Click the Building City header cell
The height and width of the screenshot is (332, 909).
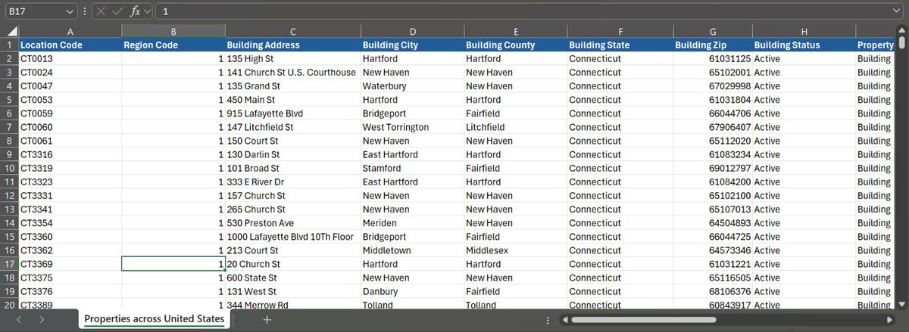pyautogui.click(x=412, y=45)
